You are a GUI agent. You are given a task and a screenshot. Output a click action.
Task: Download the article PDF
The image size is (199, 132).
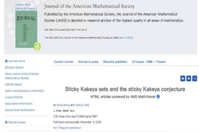(55, 128)
